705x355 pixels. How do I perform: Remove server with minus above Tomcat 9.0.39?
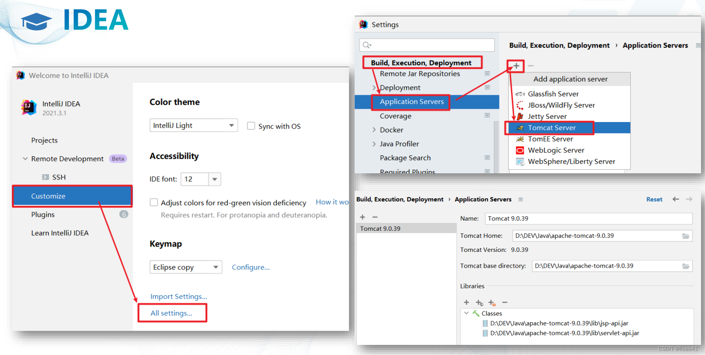click(375, 217)
